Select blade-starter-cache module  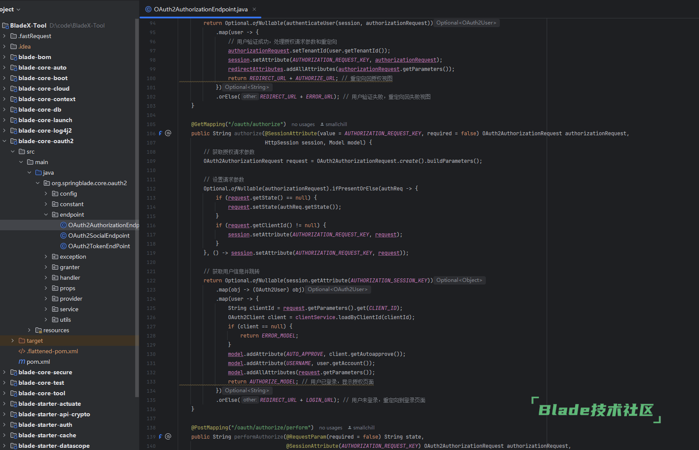pyautogui.click(x=47, y=435)
